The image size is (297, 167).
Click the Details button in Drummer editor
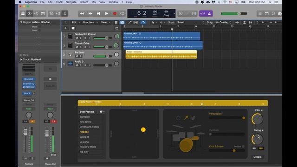[258, 157]
